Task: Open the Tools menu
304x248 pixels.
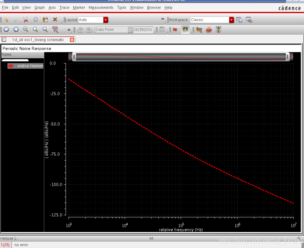Action: (121, 7)
